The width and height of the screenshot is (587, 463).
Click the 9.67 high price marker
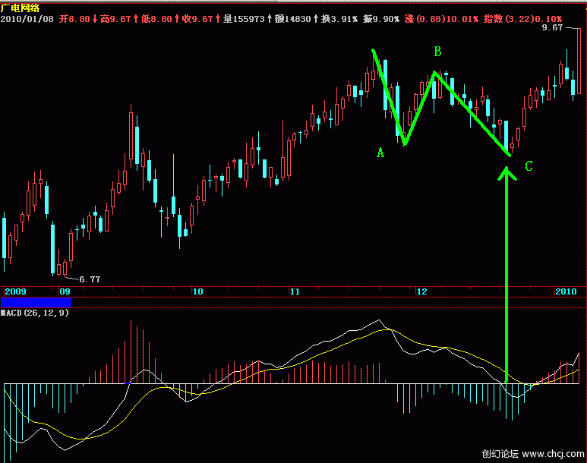pyautogui.click(x=552, y=27)
